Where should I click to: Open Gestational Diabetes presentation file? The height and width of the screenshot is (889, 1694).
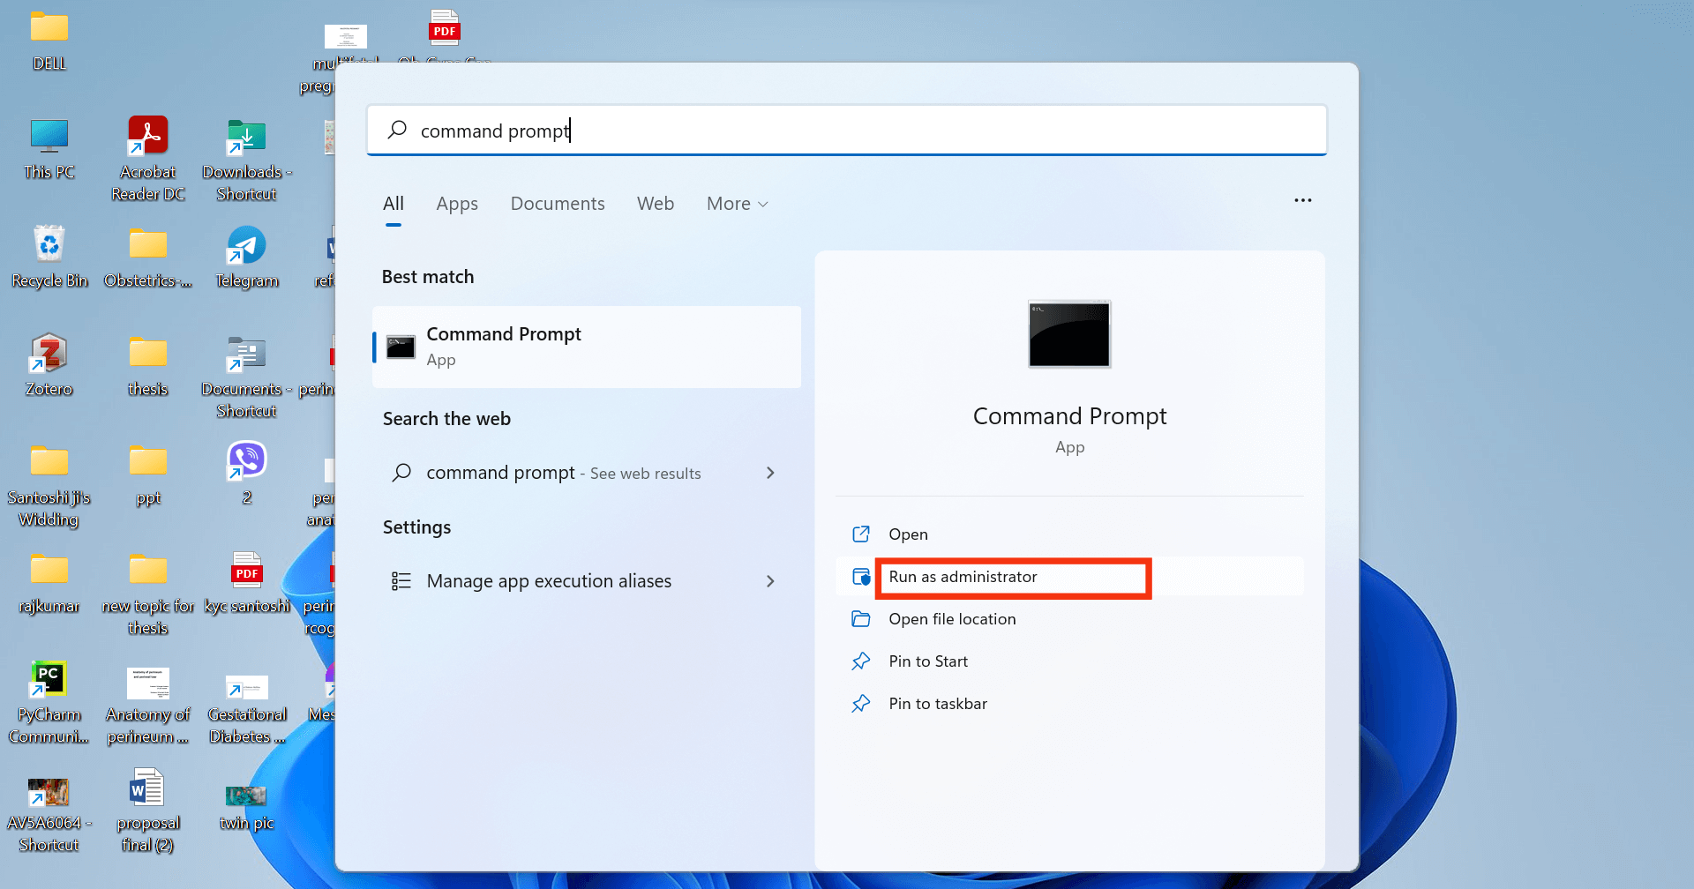pos(247,710)
